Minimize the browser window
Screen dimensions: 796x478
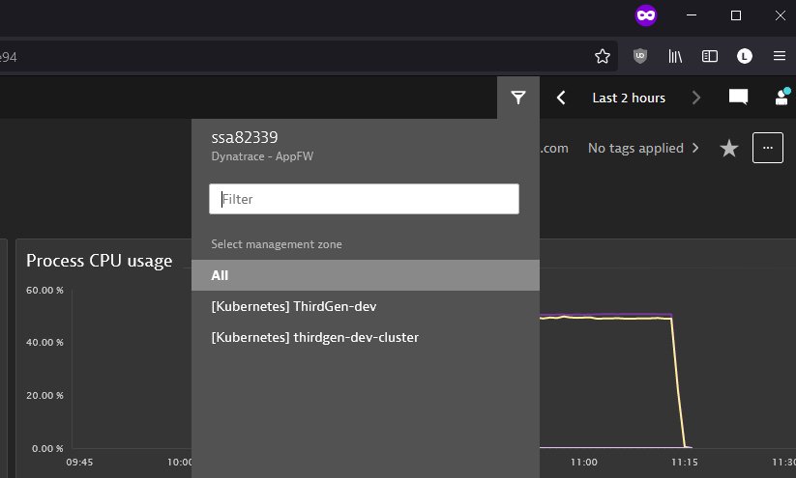692,15
